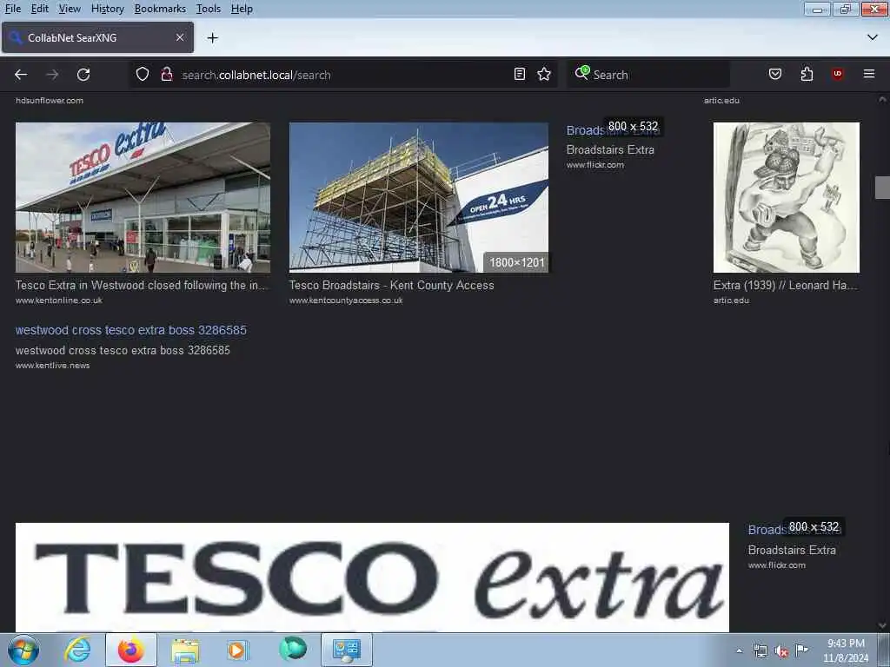Save page to Pocket icon
Viewport: 890px width, 667px height.
[774, 75]
